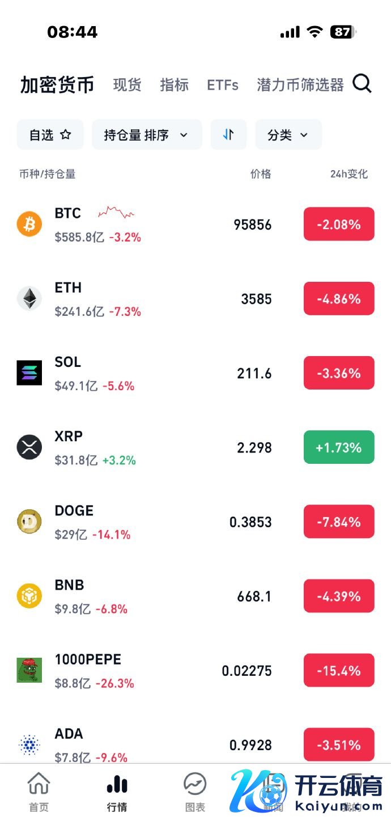Tap the Bitcoin coin icon

tap(29, 224)
